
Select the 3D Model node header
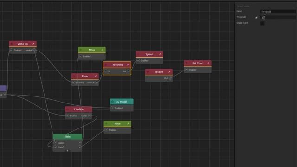(x=122, y=102)
